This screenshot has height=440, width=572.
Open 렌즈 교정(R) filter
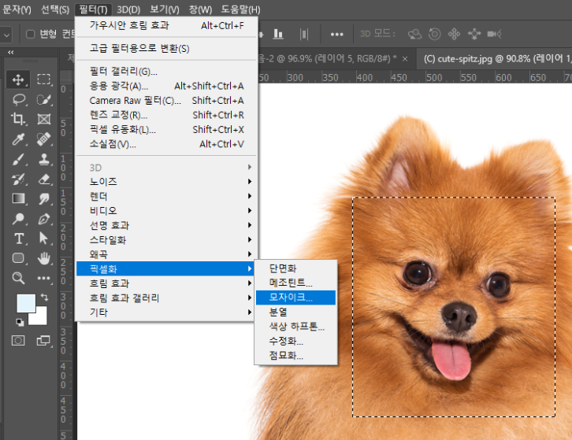point(166,115)
